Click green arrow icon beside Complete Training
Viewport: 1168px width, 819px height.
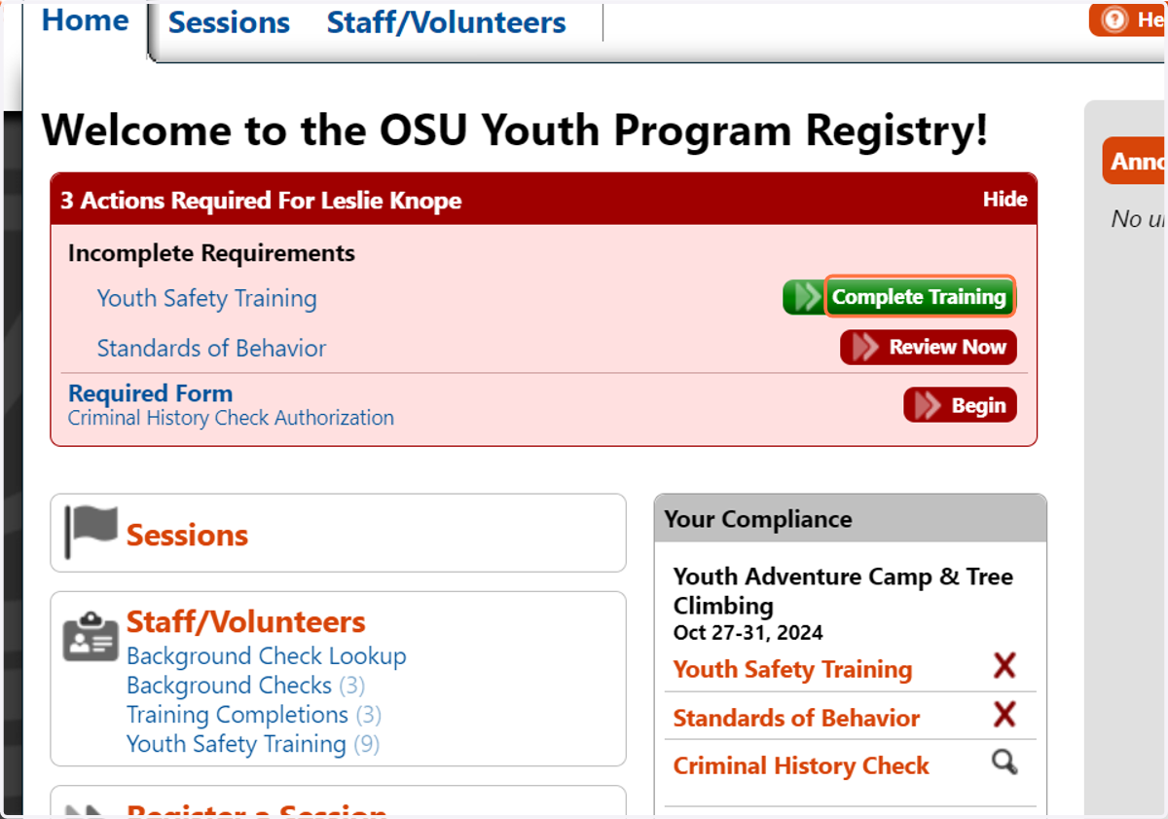pos(805,297)
